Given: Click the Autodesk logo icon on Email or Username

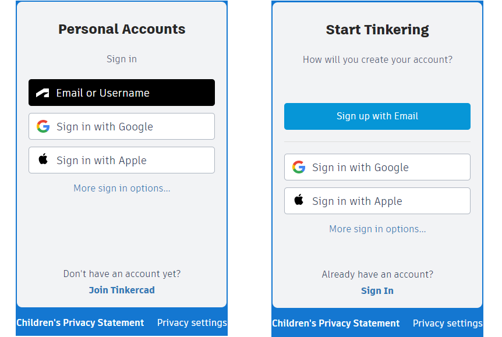Looking at the screenshot, I should pyautogui.click(x=43, y=93).
